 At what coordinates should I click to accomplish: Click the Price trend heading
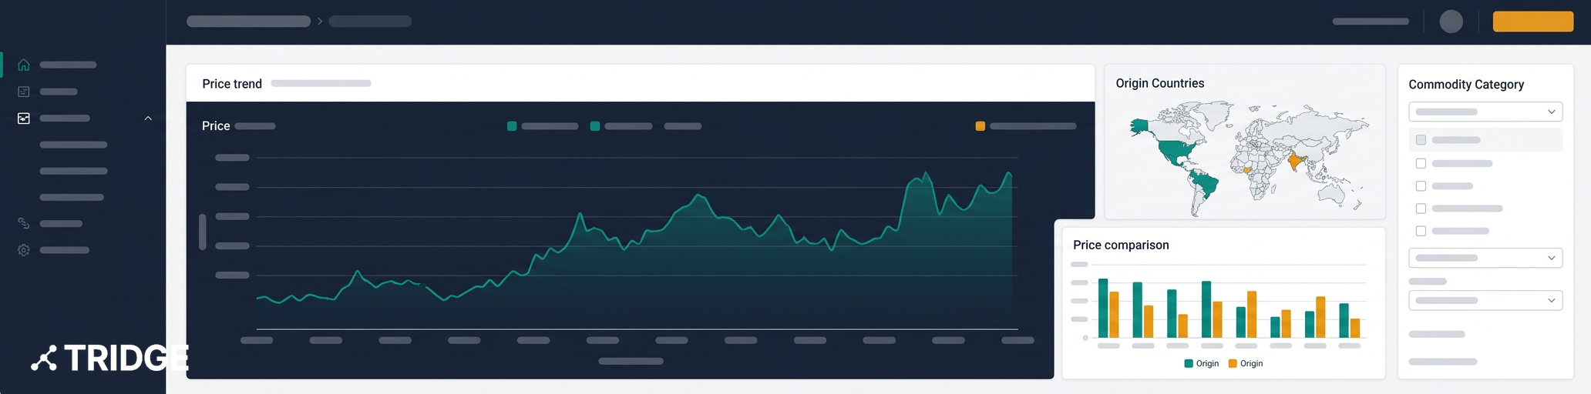(x=232, y=84)
